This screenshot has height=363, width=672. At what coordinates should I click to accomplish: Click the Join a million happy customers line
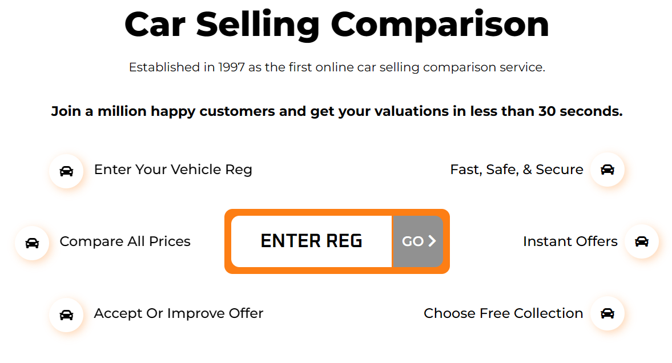point(337,111)
